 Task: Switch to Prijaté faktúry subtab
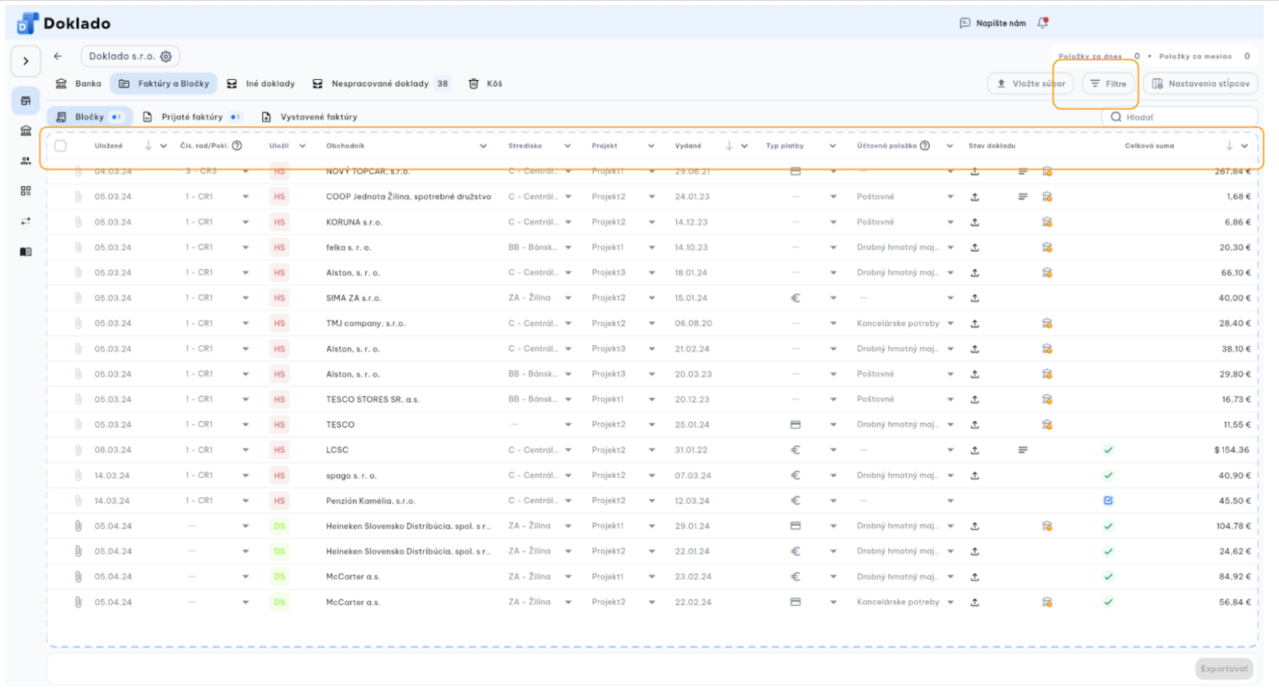191,117
